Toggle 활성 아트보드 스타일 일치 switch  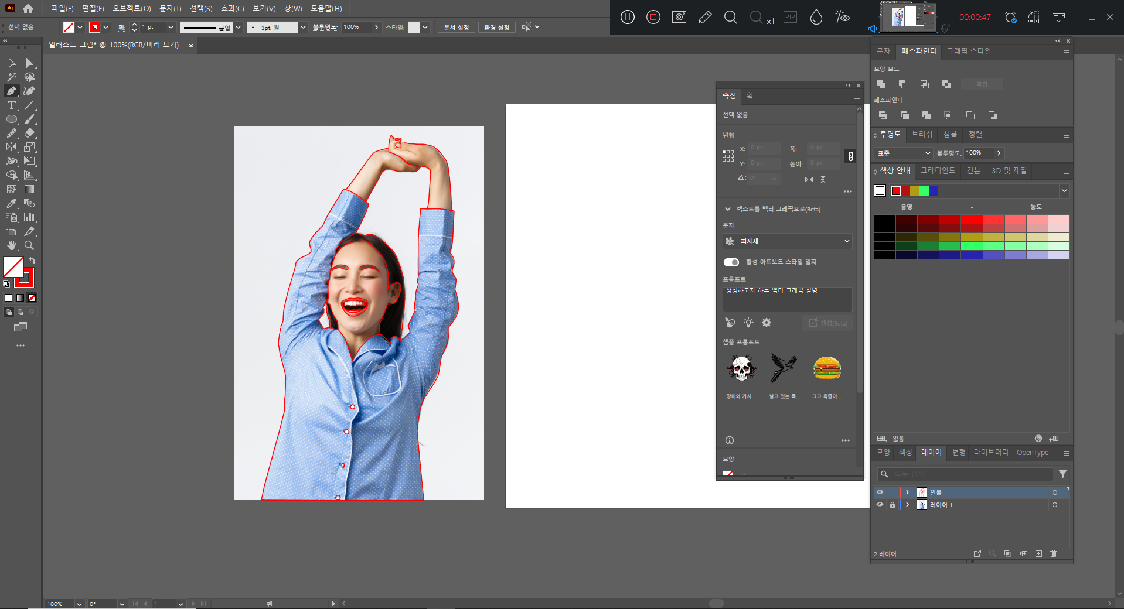(x=731, y=262)
